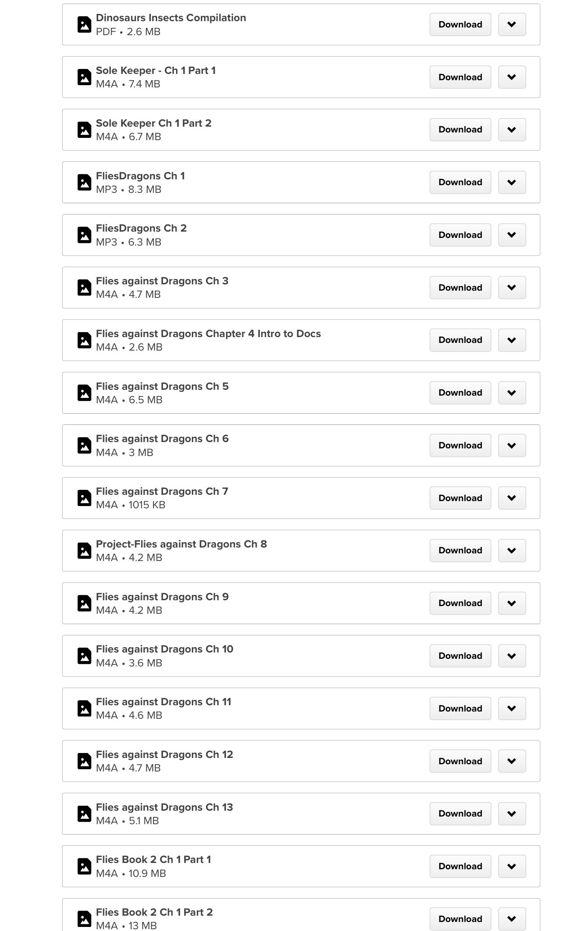Open dropdown arrow for FliesDragons Ch 2
Viewport: 575px width, 931px height.
coord(512,235)
